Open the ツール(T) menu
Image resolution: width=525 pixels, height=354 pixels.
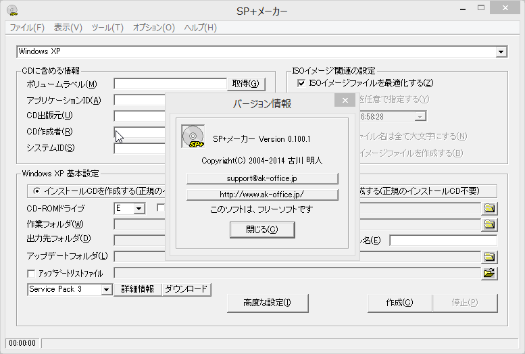pyautogui.click(x=107, y=28)
